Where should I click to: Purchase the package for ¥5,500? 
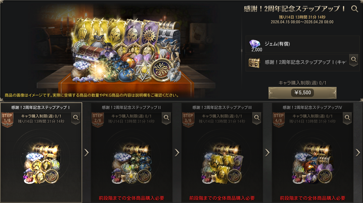click(302, 93)
